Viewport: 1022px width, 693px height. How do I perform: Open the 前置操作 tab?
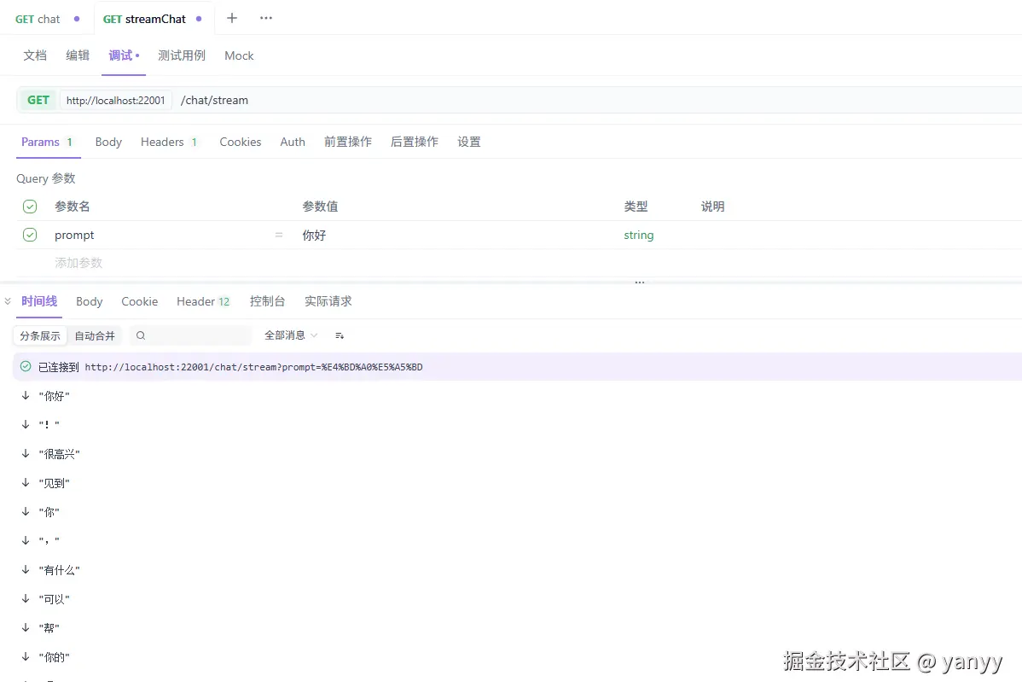point(348,143)
